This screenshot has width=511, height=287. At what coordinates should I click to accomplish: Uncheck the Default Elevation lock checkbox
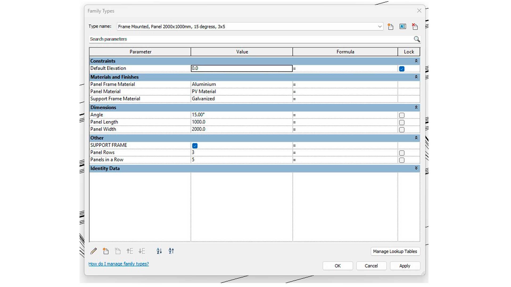tap(402, 69)
